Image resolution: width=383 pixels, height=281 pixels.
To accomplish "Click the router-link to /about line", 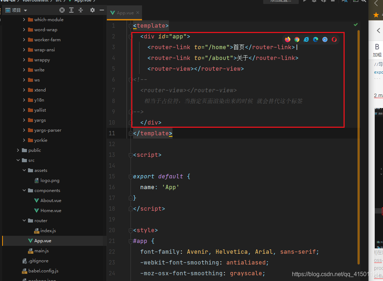I will pos(223,58).
